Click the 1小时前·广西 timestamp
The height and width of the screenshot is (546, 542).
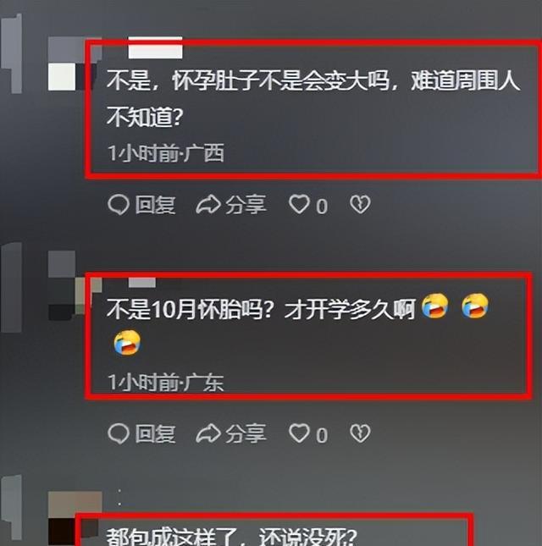(166, 153)
